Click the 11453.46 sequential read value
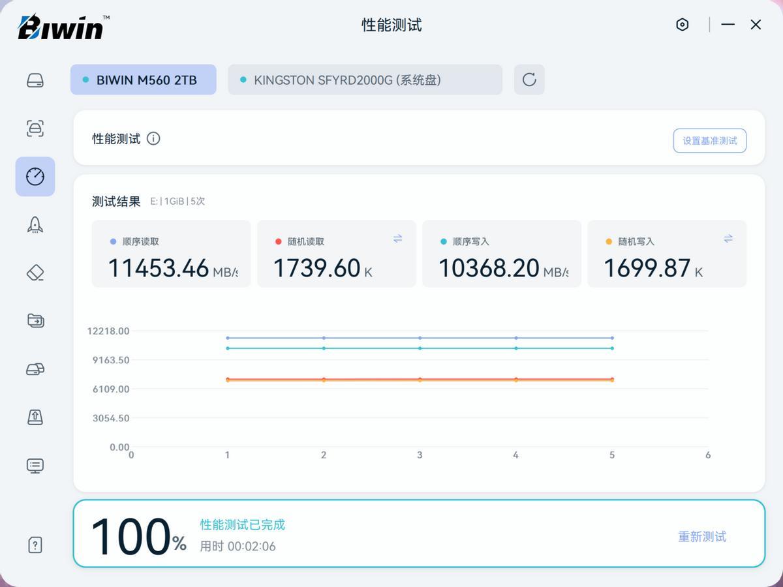Image resolution: width=783 pixels, height=587 pixels. click(x=159, y=268)
